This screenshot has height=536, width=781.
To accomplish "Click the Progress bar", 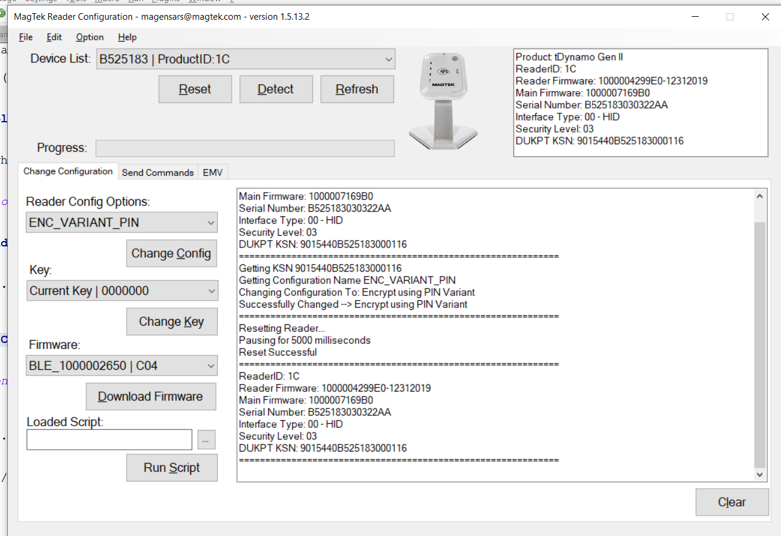I will (x=245, y=148).
